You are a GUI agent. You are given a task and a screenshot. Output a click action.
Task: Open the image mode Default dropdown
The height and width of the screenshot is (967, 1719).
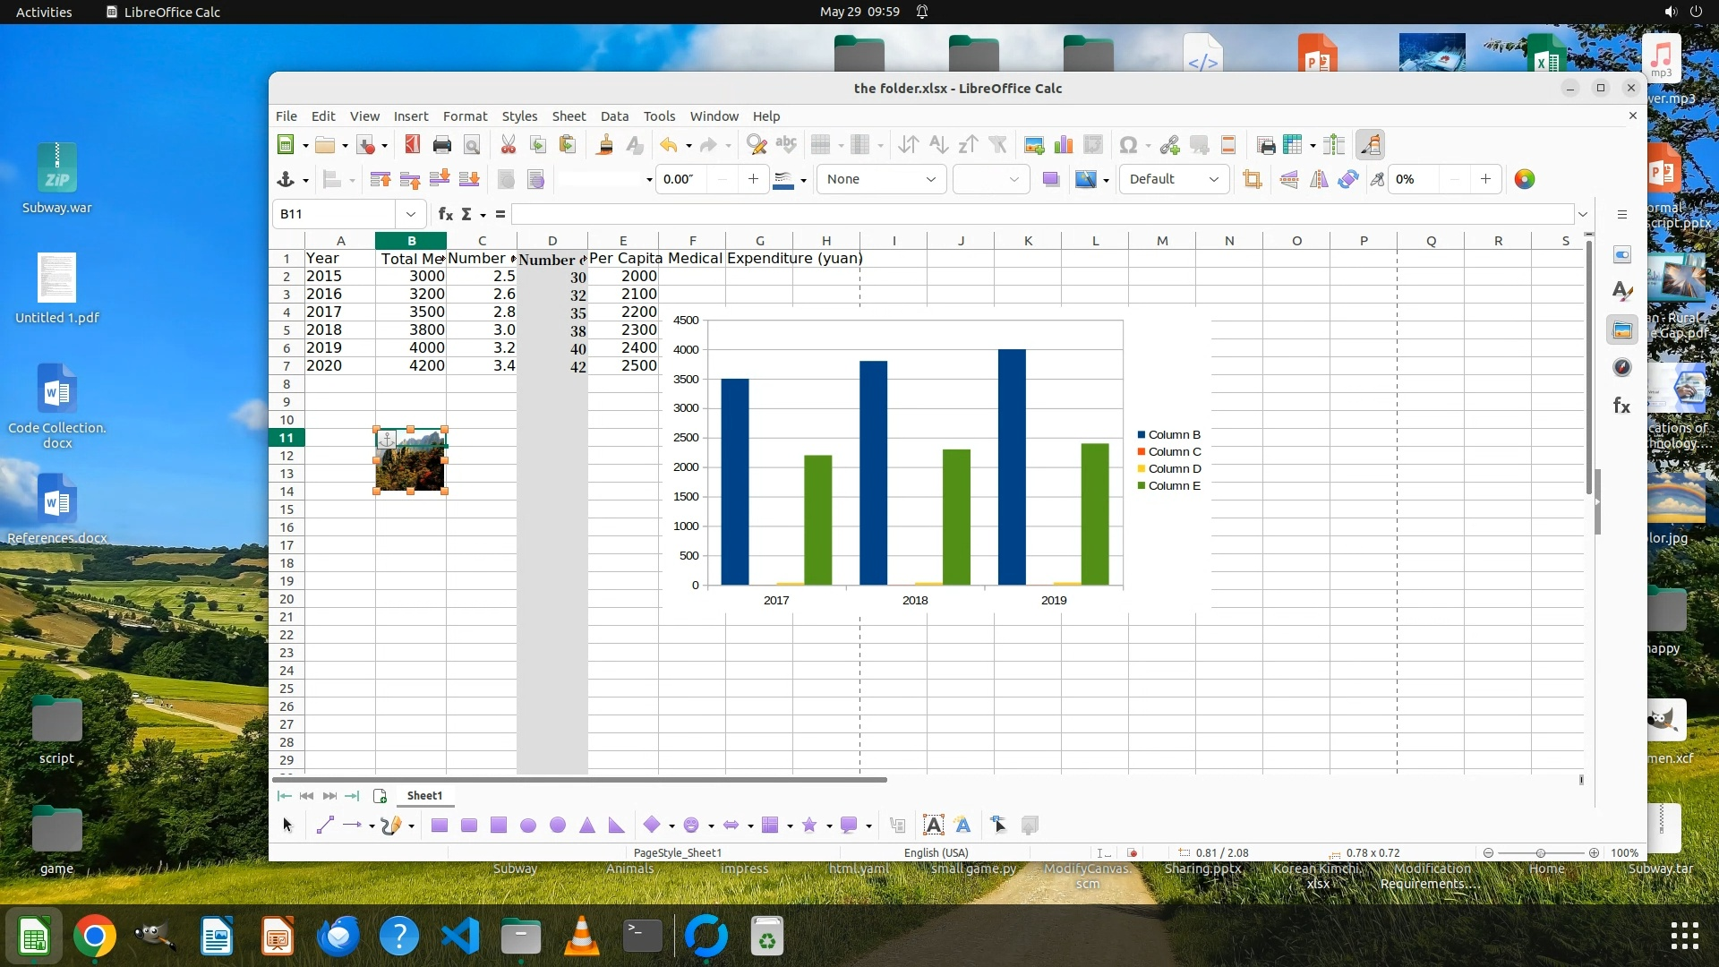1174,179
